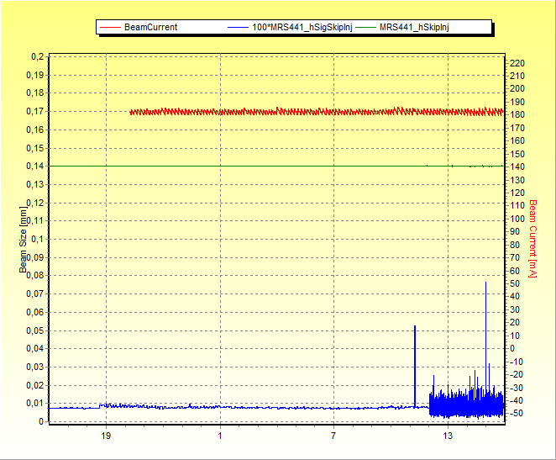Click the Beam Current [mA] axis title

coord(532,239)
